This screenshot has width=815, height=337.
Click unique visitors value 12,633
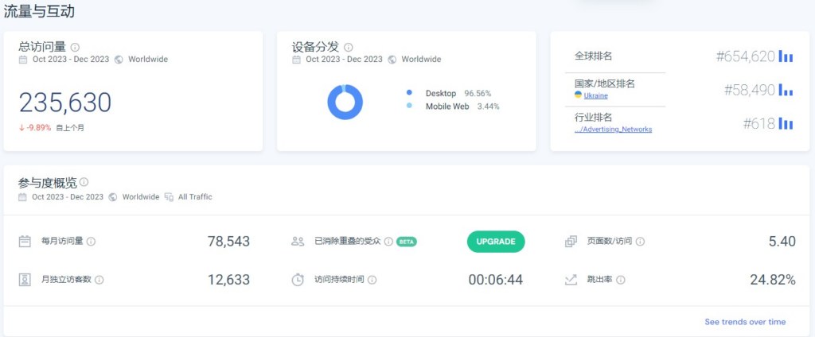point(228,280)
